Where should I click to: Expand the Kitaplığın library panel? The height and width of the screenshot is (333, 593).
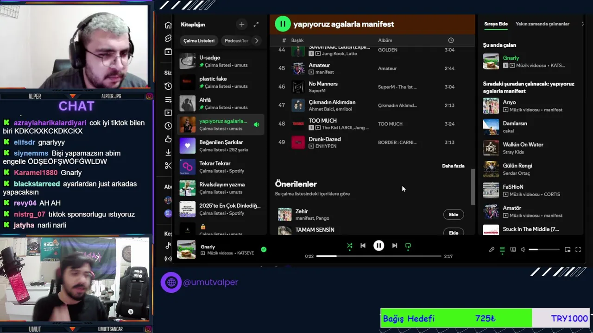click(256, 25)
